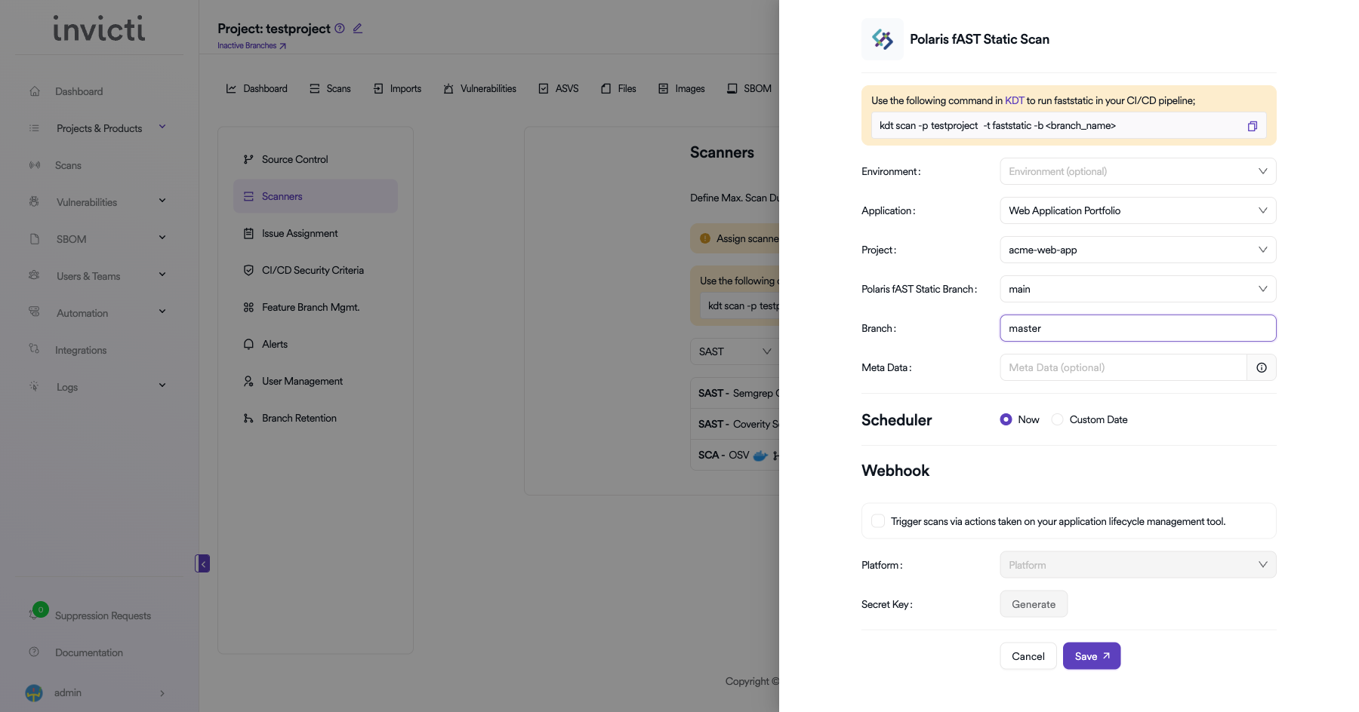The height and width of the screenshot is (712, 1359).
Task: Switch to the Vulnerabilities tab
Action: click(x=480, y=88)
